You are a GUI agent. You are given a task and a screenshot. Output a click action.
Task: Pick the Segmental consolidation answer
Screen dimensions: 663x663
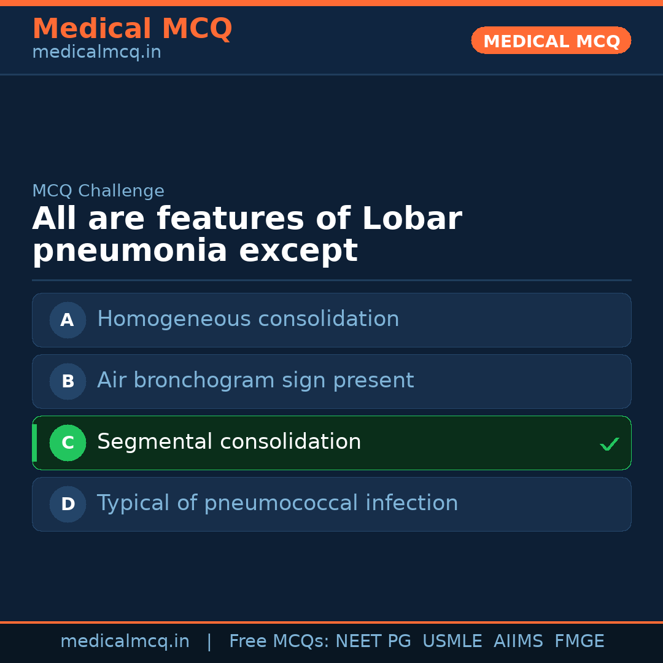click(229, 442)
